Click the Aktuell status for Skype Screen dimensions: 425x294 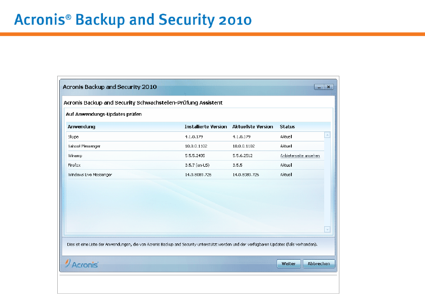(x=286, y=137)
